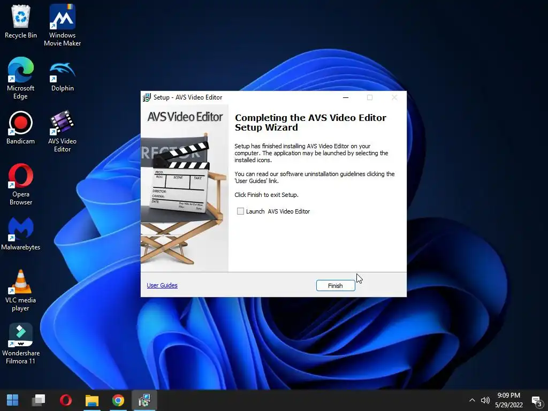Select the AVS Video Editor desktop shortcut
Screen dimensions: 548x411
tap(62, 132)
